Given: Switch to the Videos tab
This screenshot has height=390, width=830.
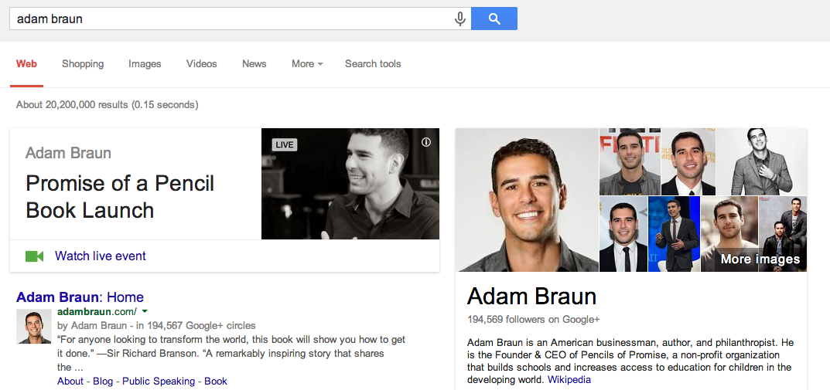Looking at the screenshot, I should click(201, 64).
